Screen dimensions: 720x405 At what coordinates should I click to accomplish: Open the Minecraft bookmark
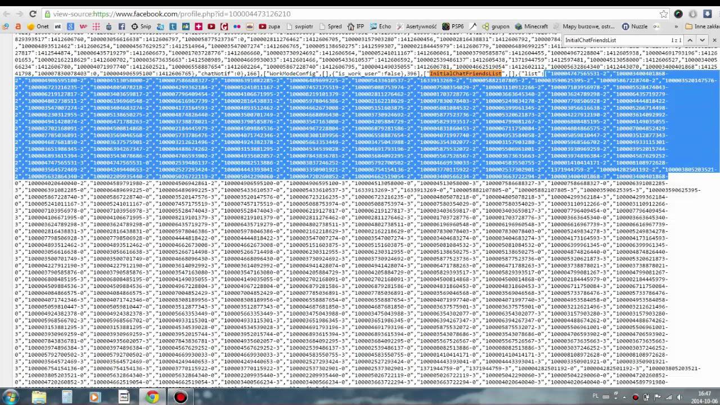531,26
